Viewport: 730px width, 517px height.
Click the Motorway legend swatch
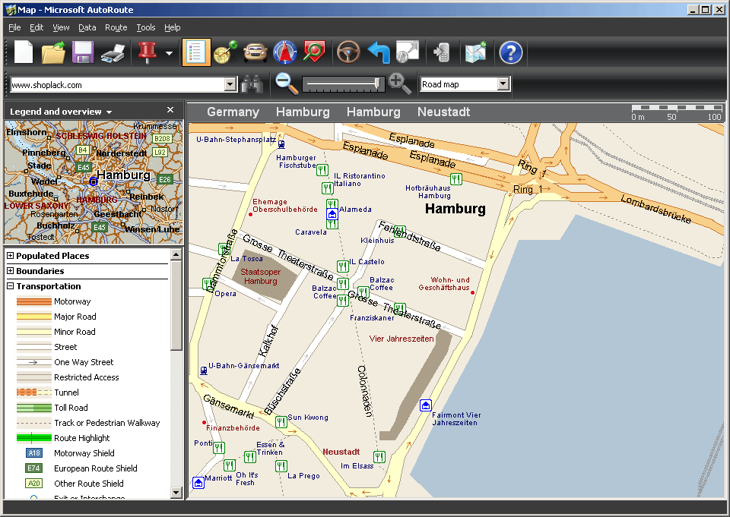(x=34, y=301)
